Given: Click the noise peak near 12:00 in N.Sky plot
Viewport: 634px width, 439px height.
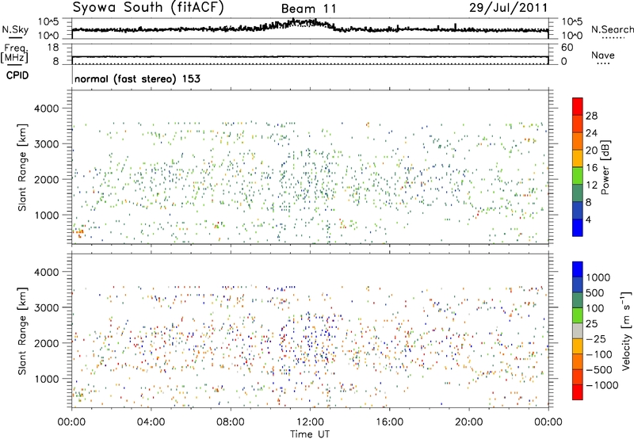Looking at the screenshot, I should [304, 22].
